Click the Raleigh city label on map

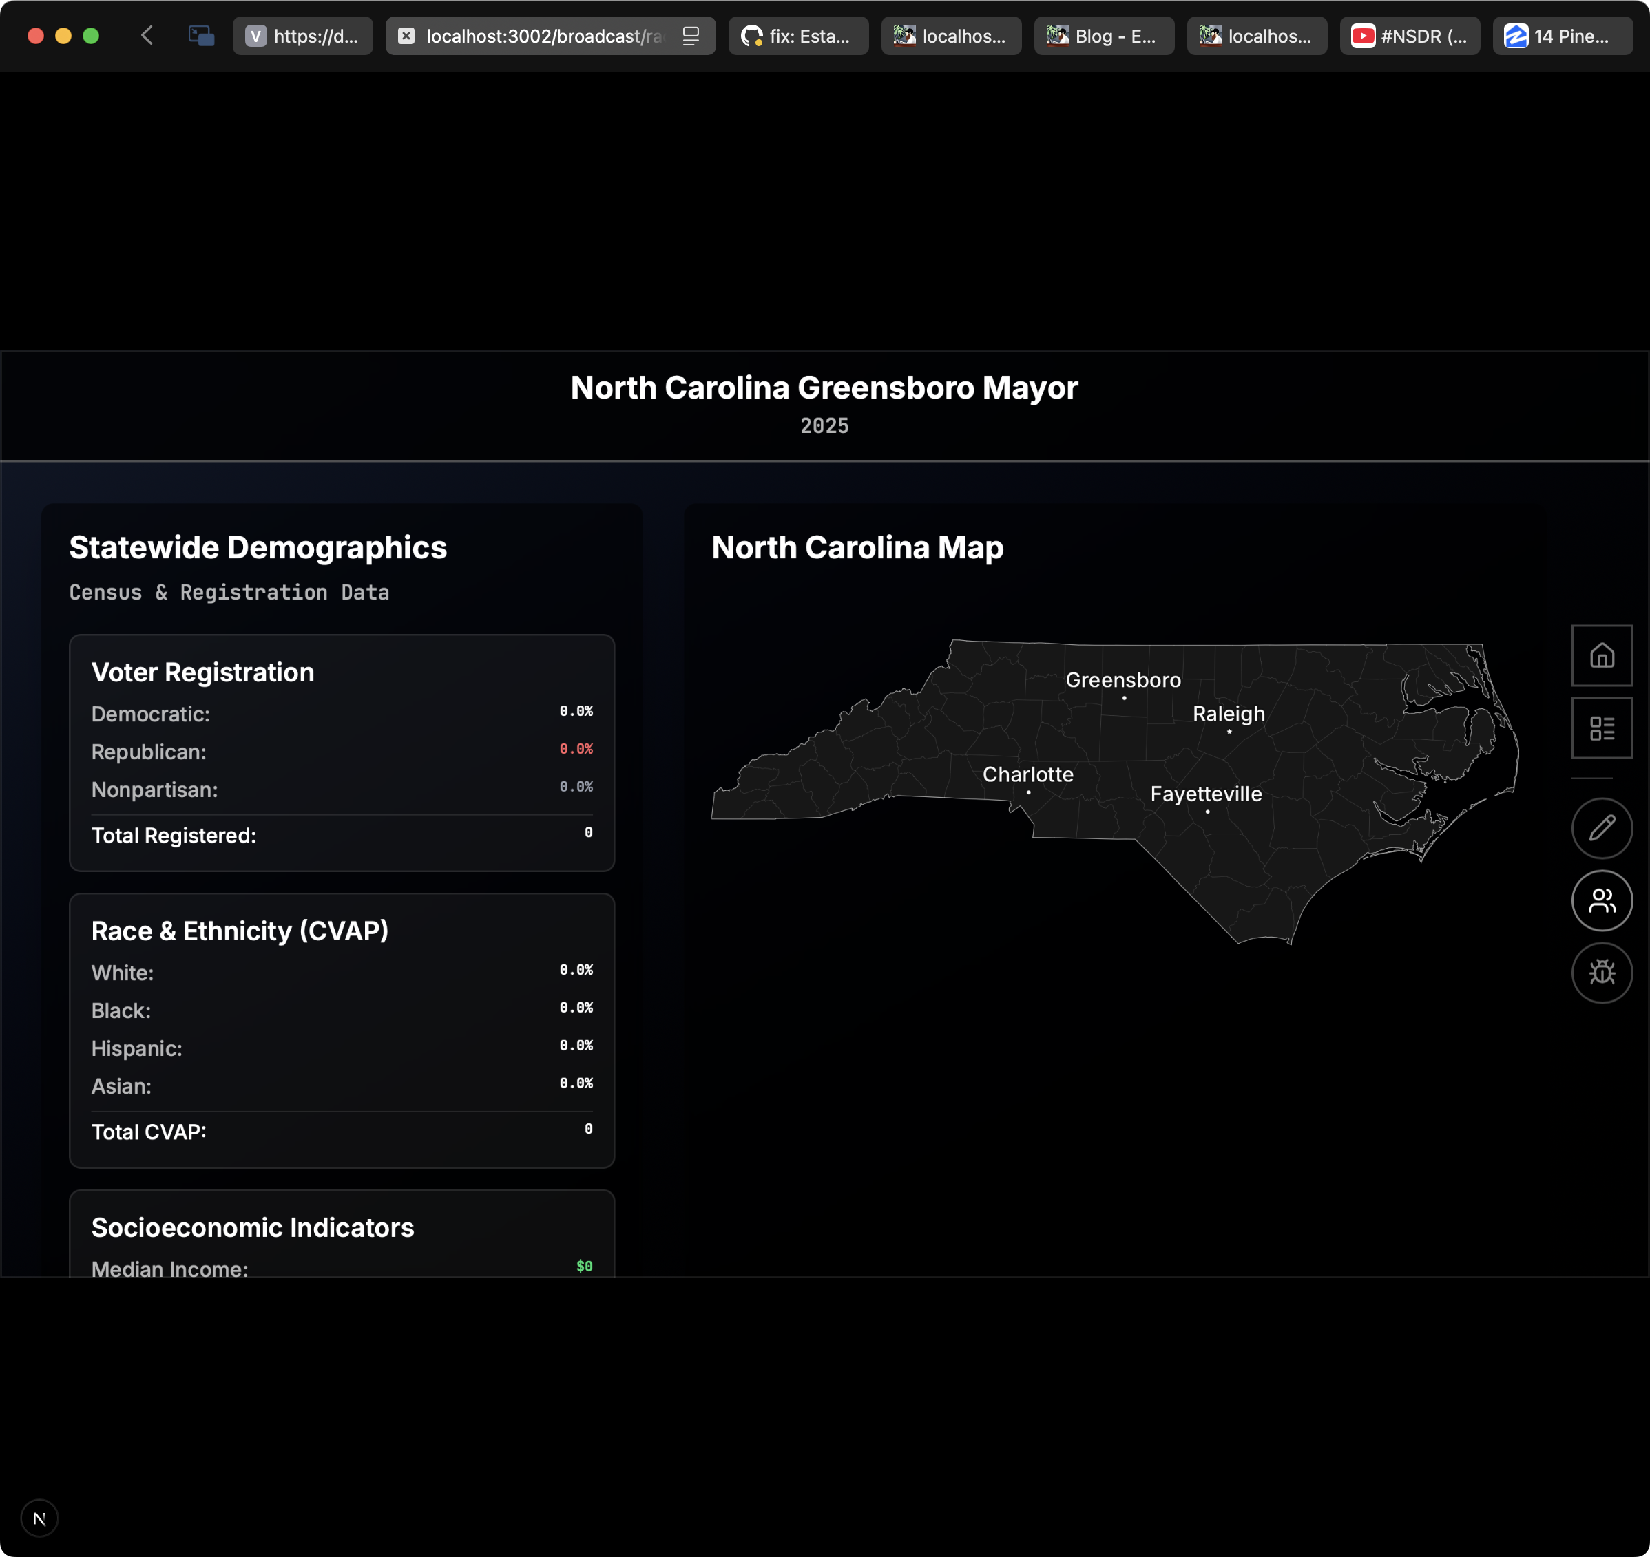(1228, 714)
